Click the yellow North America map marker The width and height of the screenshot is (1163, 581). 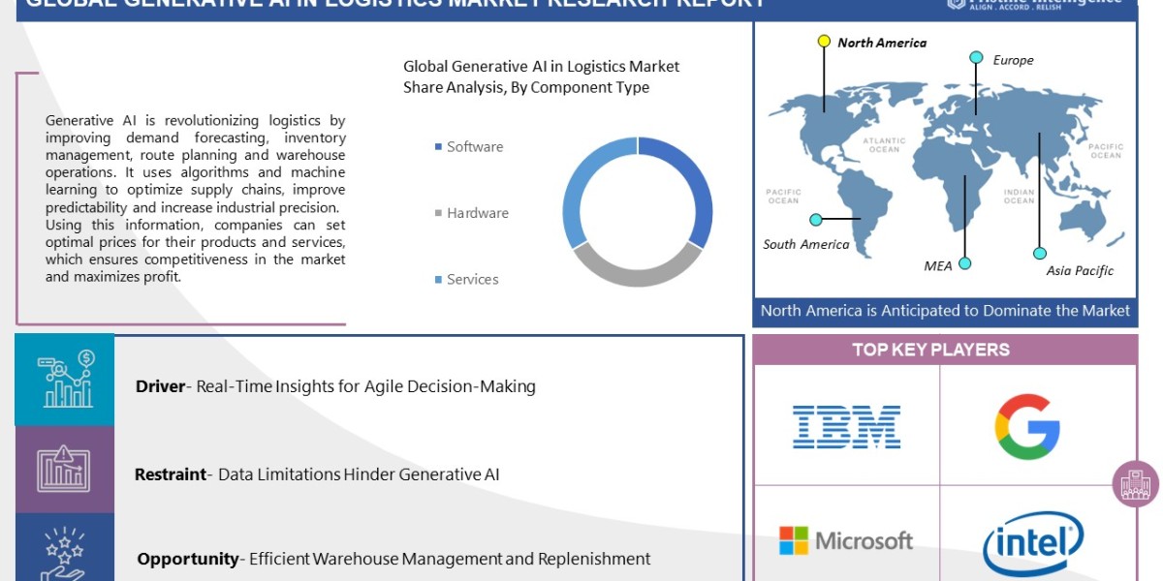pos(824,42)
